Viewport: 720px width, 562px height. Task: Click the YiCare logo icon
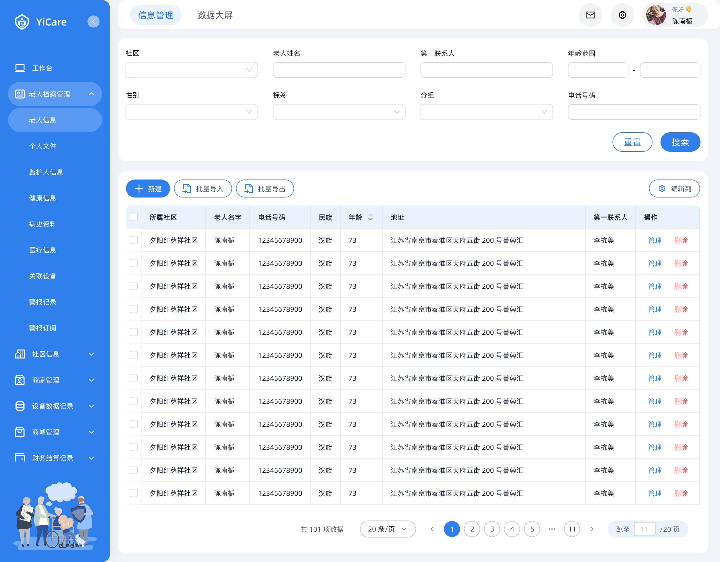click(22, 22)
